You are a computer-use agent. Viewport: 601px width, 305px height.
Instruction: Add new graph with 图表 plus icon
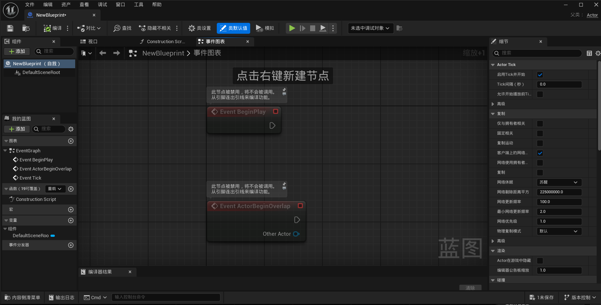[71, 141]
